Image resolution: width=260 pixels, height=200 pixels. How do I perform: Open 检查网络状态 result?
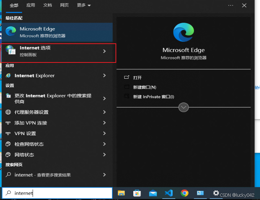pyautogui.click(x=57, y=144)
